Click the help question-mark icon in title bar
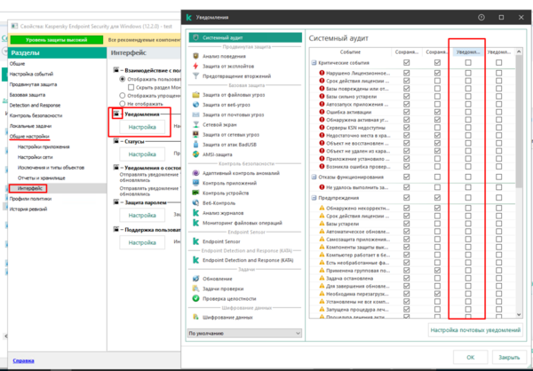The height and width of the screenshot is (371, 533). tap(481, 16)
